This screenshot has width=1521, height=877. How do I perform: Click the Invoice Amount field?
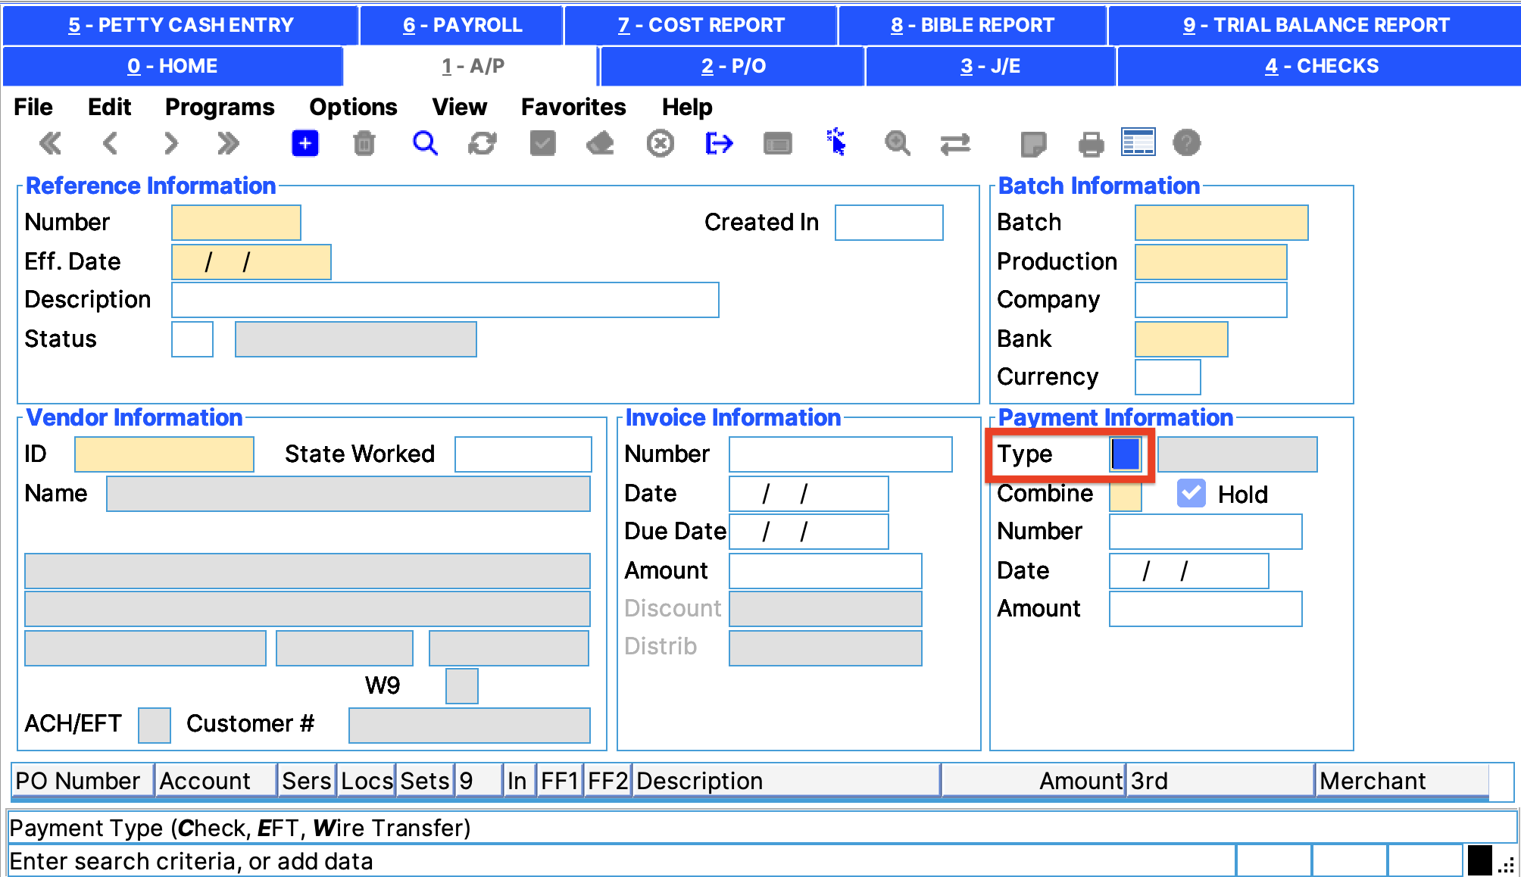pos(826,571)
